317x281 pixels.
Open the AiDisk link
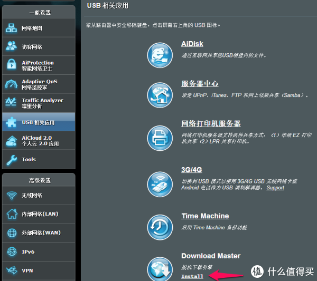tap(192, 44)
